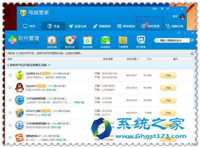Open the menu icon in 电脑管家 titlebar
Image resolution: width=200 pixels, height=148 pixels.
[x=168, y=9]
